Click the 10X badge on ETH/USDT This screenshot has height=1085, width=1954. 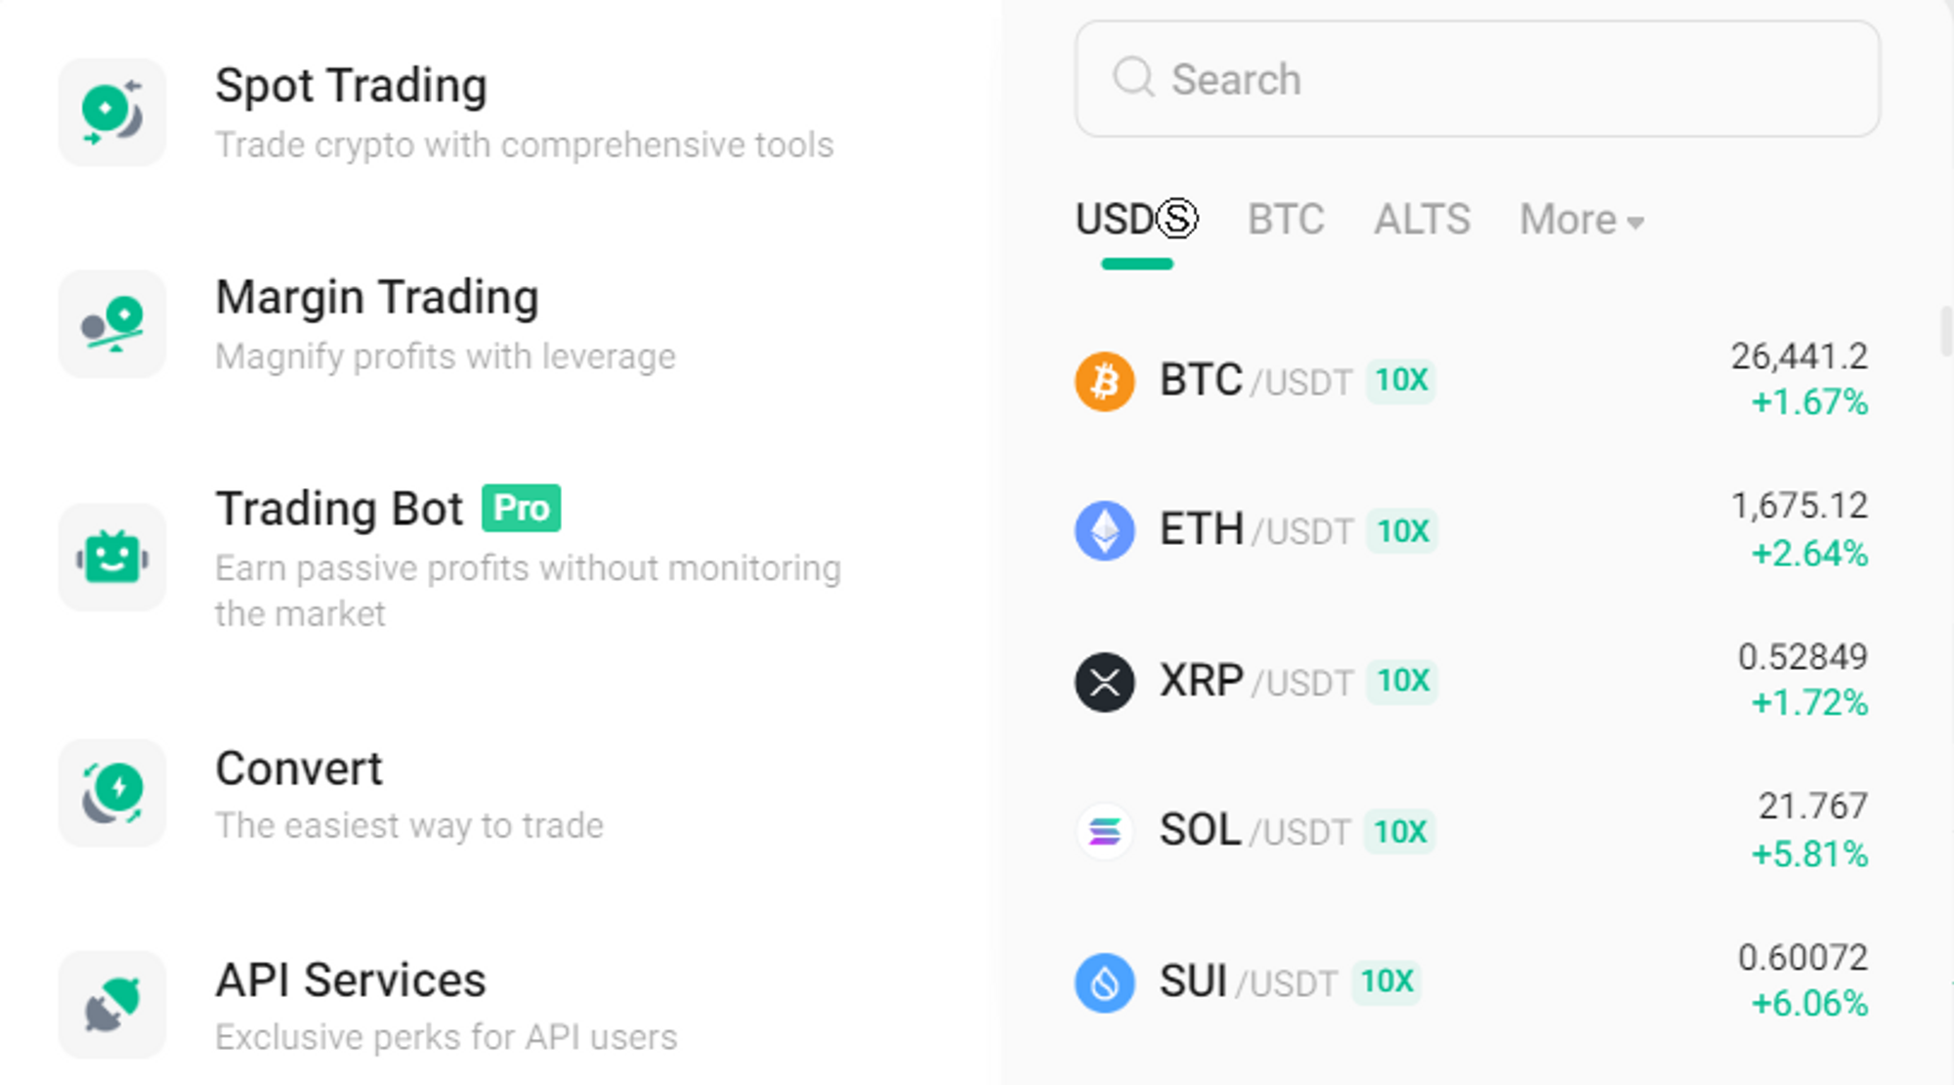pyautogui.click(x=1402, y=530)
